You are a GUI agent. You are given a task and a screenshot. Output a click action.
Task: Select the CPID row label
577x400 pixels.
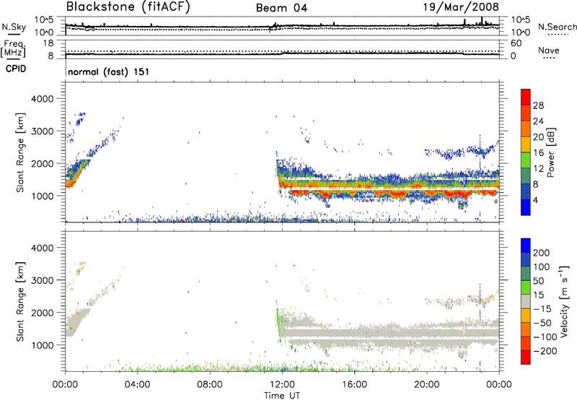(x=16, y=69)
